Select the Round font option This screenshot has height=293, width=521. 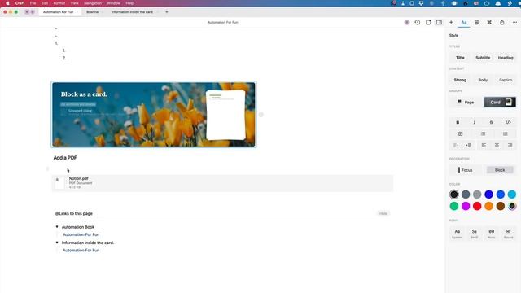(508, 234)
